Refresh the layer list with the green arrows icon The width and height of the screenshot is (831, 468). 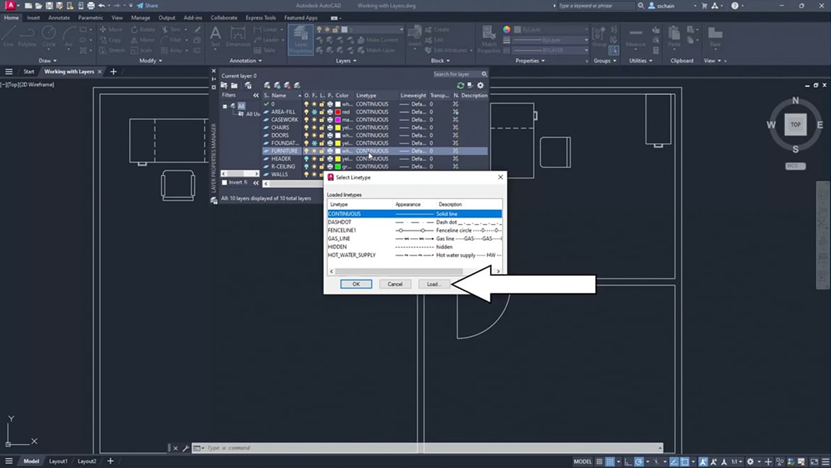coord(460,86)
